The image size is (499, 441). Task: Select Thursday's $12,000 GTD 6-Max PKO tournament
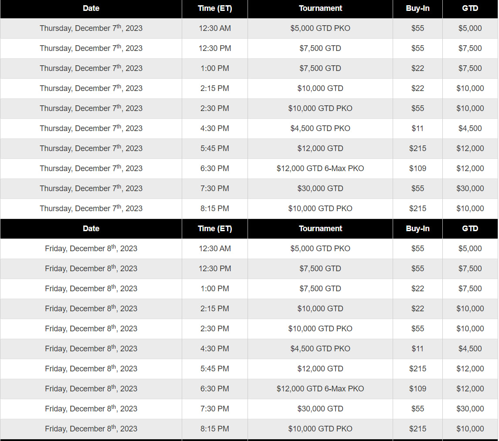(x=320, y=168)
